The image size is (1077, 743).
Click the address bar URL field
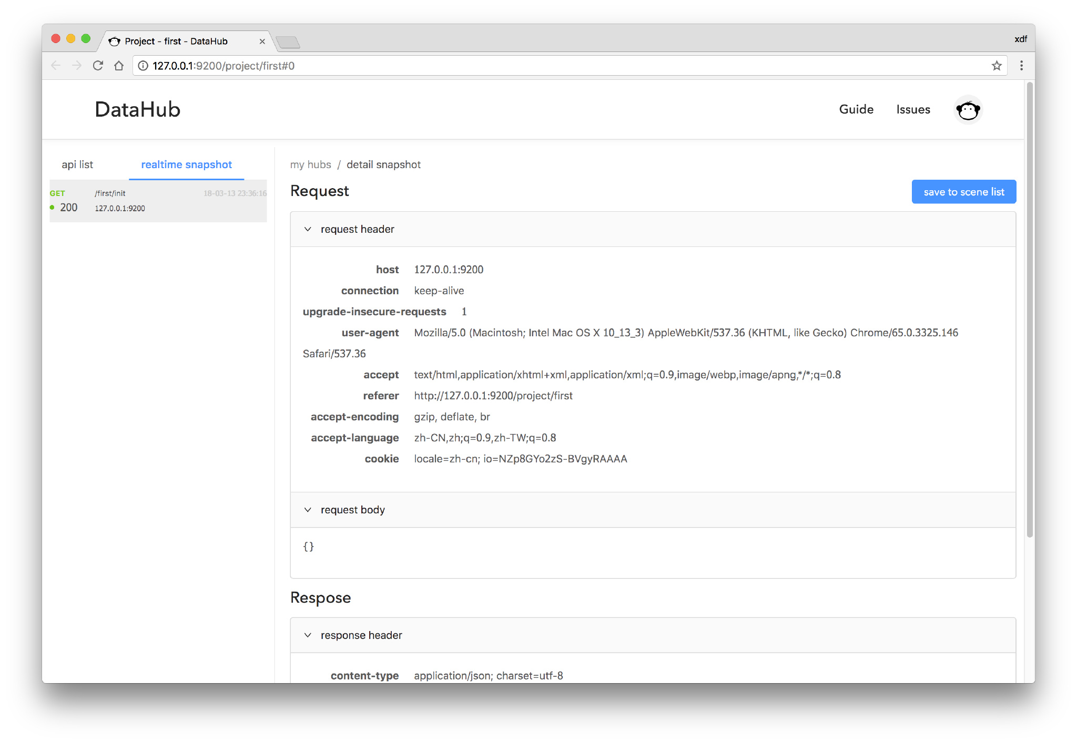coord(526,66)
